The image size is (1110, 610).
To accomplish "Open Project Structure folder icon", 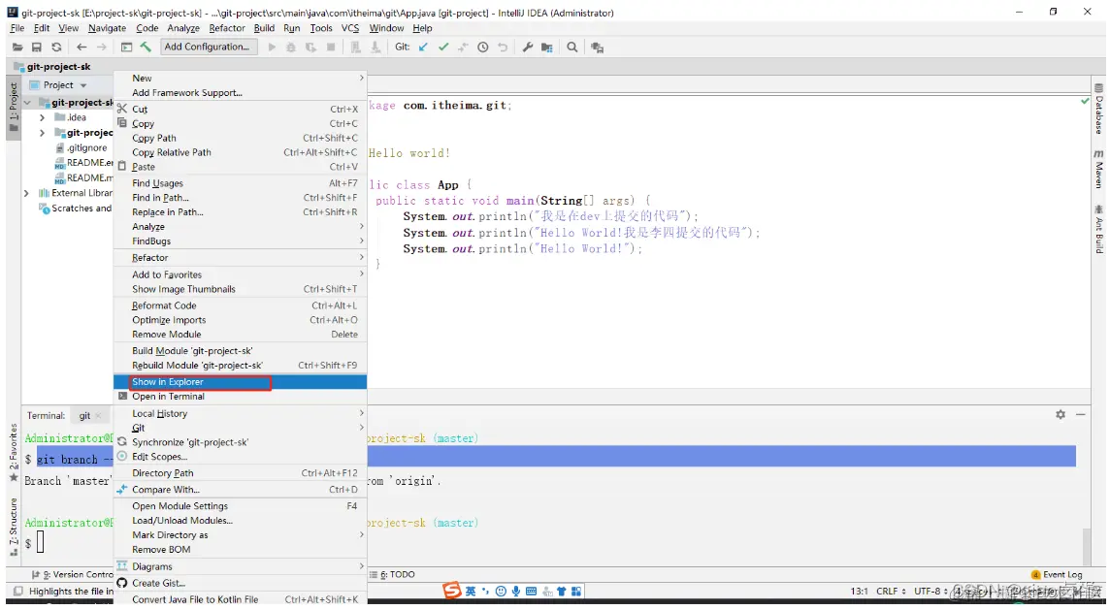I will coord(547,48).
